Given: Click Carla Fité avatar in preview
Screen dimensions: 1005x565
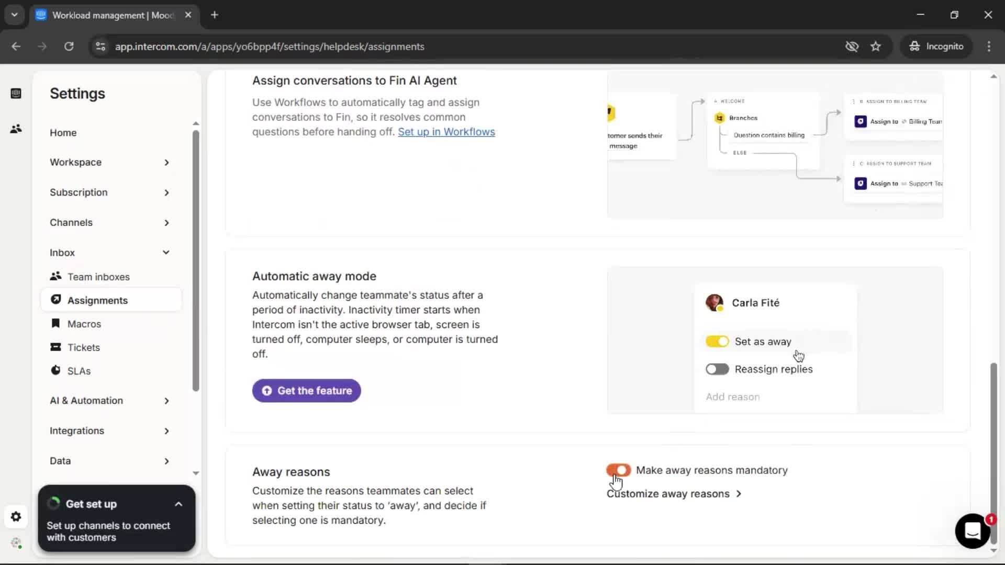Looking at the screenshot, I should [714, 302].
